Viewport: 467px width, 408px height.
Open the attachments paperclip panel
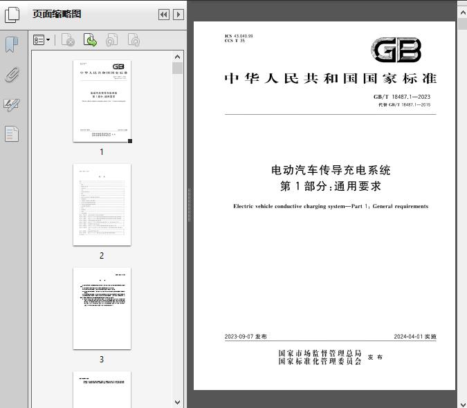[x=12, y=75]
